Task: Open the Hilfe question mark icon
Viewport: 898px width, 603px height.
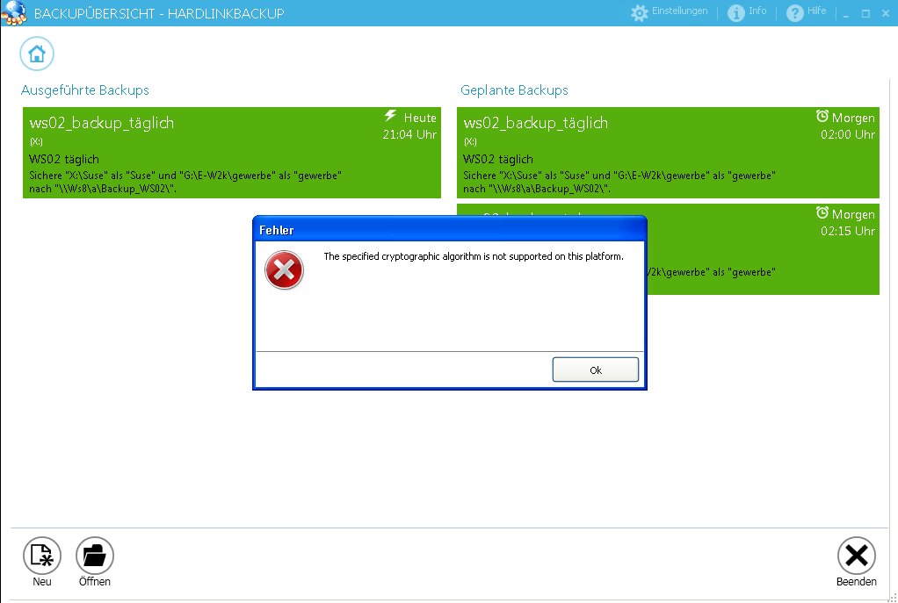Action: [794, 13]
